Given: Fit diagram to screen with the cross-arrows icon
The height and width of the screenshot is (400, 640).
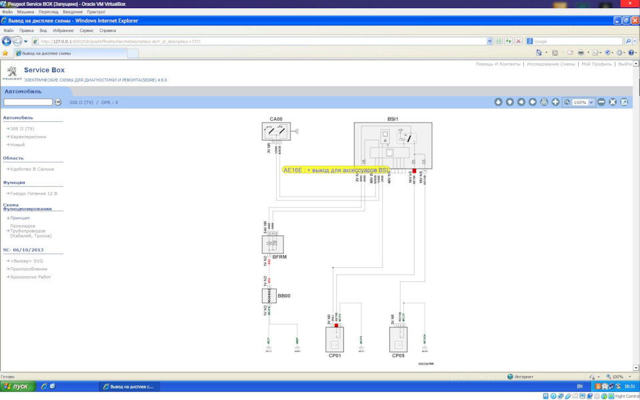Looking at the screenshot, I should pos(613,102).
